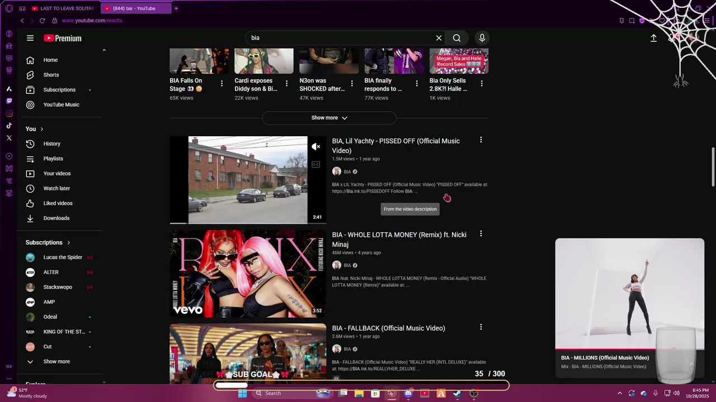Click the Windows Start button

point(242,393)
